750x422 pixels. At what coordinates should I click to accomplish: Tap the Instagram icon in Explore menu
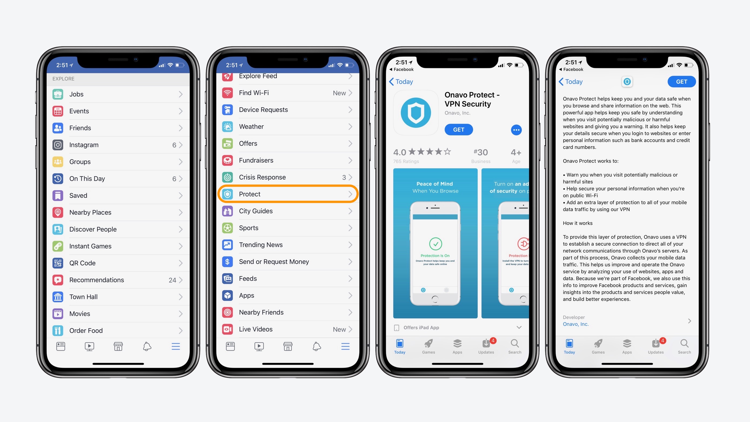pyautogui.click(x=58, y=144)
